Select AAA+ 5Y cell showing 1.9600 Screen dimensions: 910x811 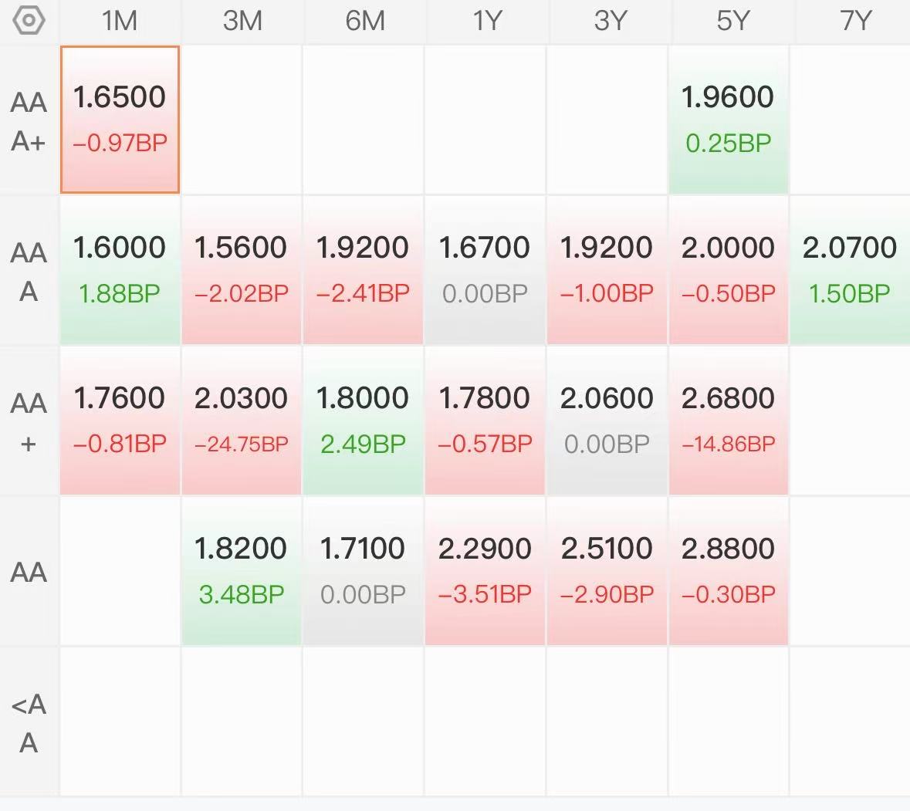[x=729, y=120]
